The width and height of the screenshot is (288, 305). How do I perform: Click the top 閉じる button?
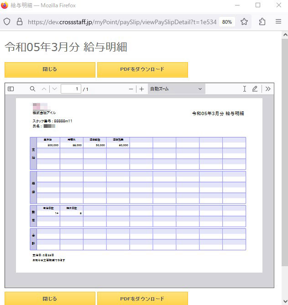[x=50, y=70]
